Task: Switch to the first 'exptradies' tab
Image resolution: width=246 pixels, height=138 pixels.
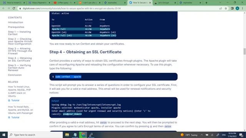Action: 115,3
